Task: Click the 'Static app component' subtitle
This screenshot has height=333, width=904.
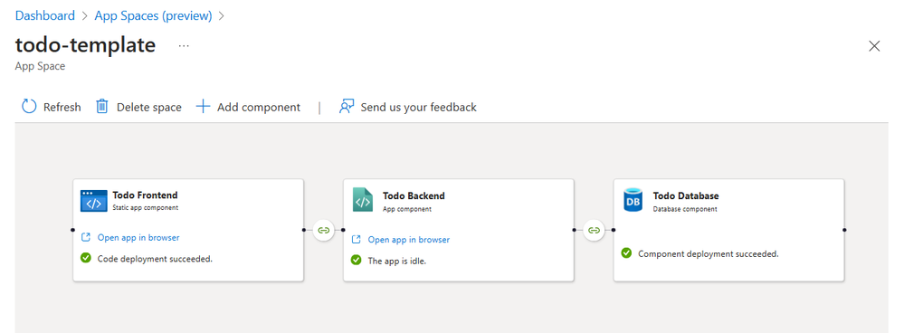Action: click(146, 207)
